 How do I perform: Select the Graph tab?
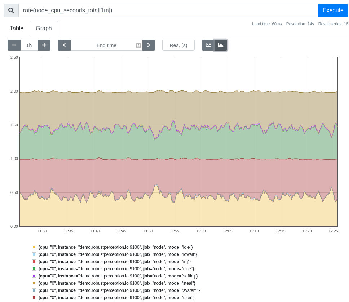point(44,28)
